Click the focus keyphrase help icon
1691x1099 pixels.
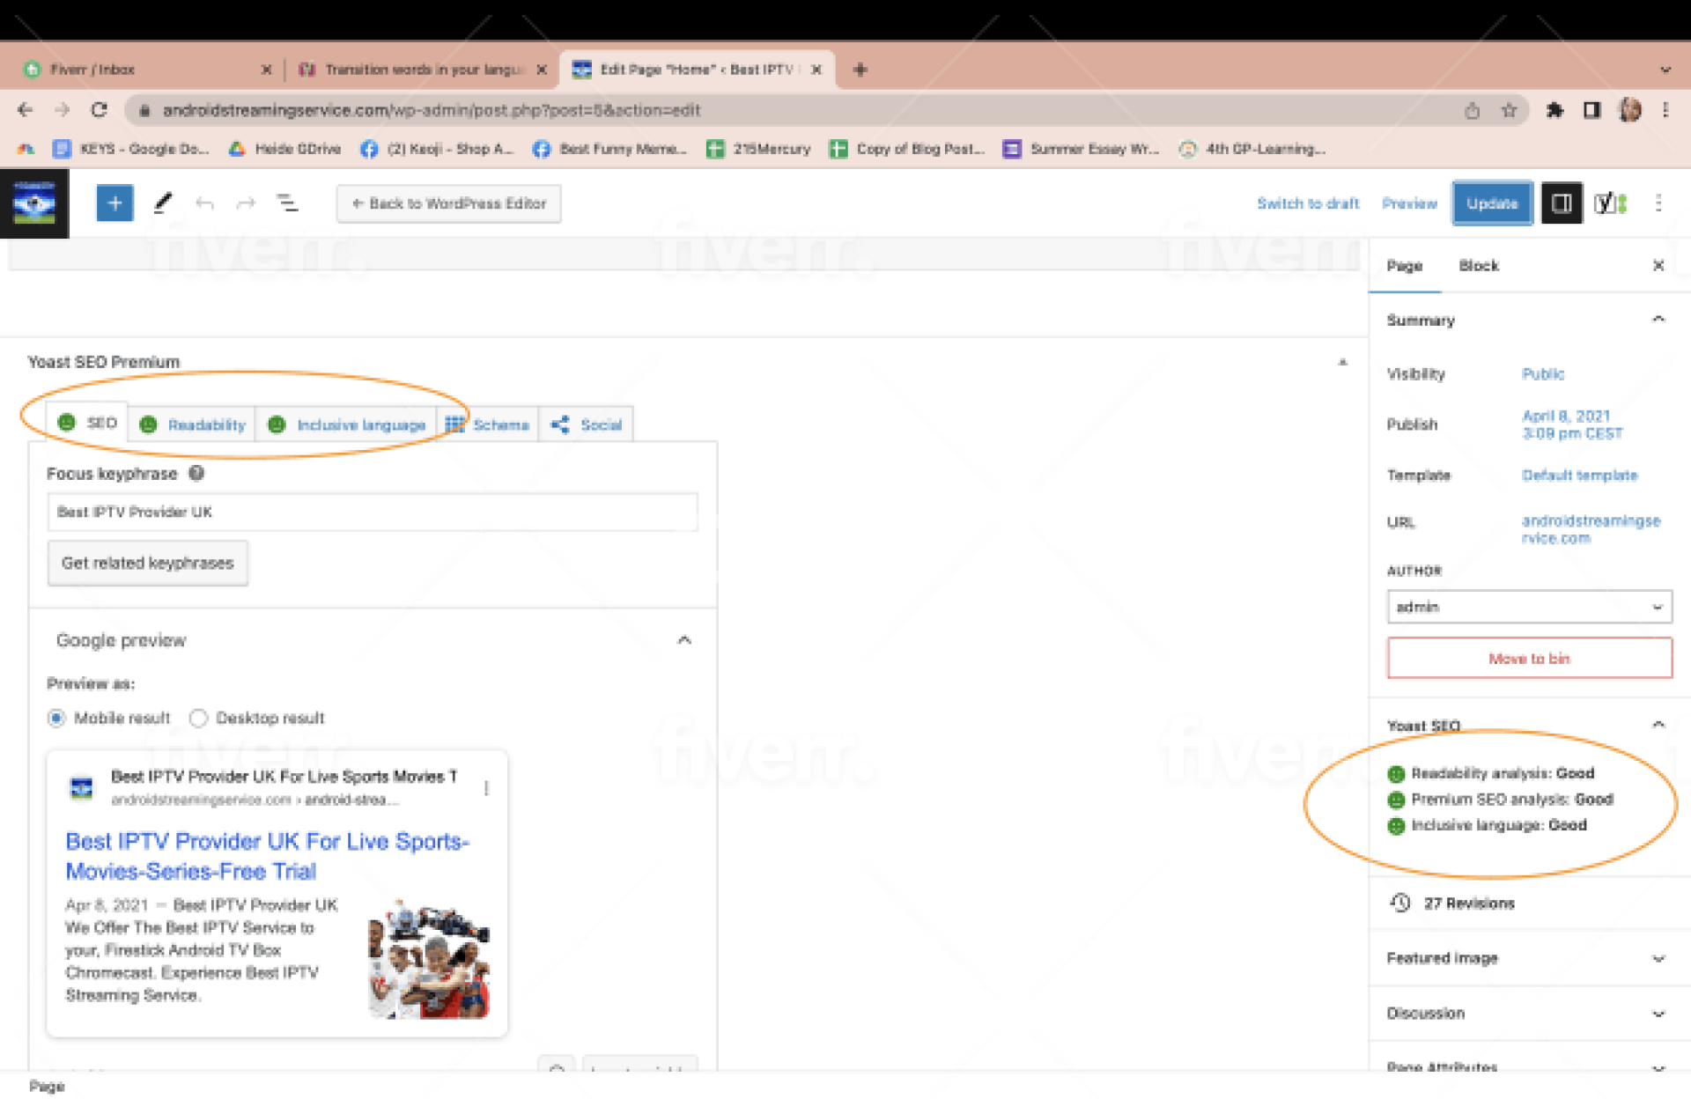coord(196,473)
